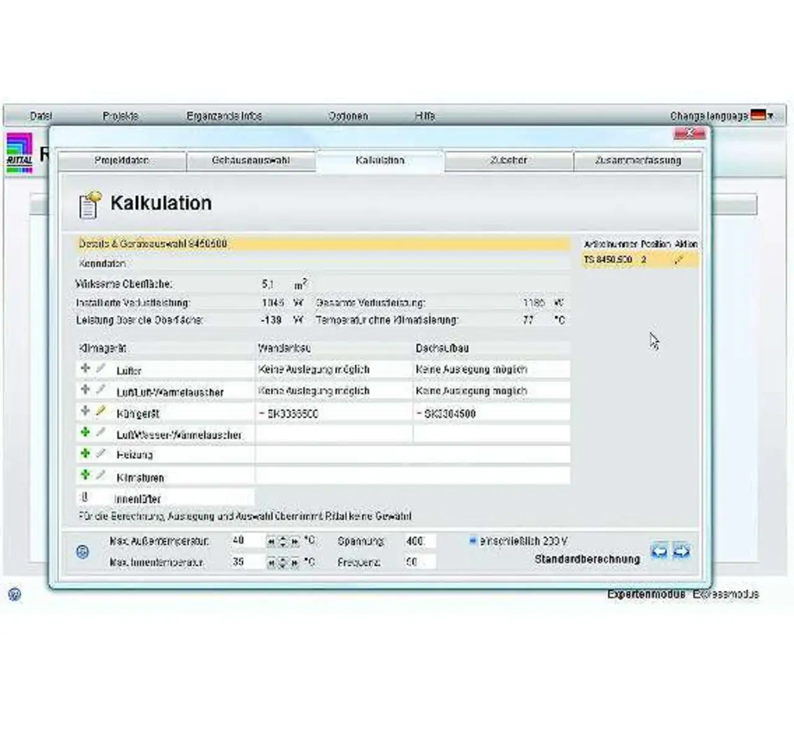Edit Kühlgerät using the yellow pencil icon

[101, 411]
